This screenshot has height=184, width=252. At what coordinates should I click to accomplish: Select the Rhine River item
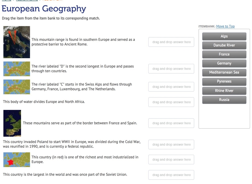pos(224,91)
